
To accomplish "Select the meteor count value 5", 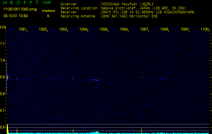I will (48, 15).
